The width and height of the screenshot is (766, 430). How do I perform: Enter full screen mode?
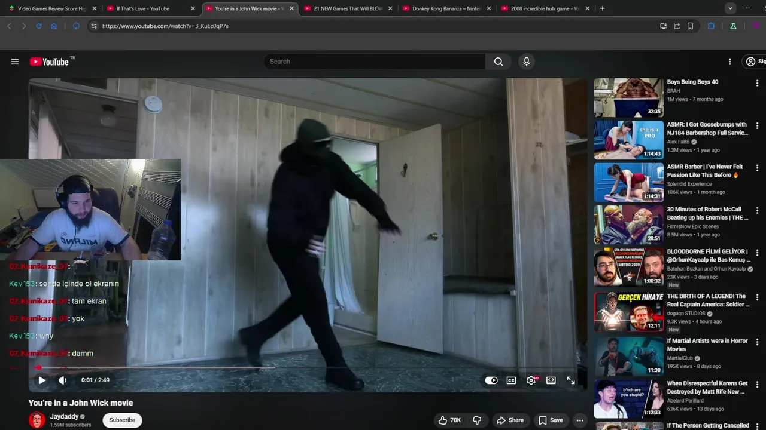click(571, 380)
